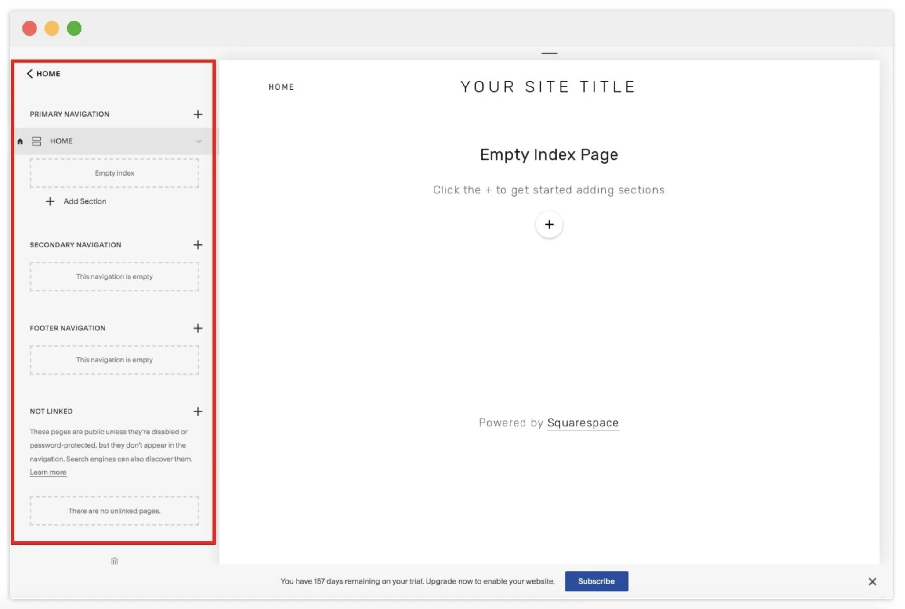905x609 pixels.
Task: Collapse preview using top dash handle
Action: pyautogui.click(x=549, y=53)
